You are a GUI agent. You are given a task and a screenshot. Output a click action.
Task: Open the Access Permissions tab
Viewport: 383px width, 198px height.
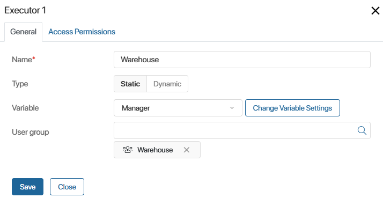(82, 32)
